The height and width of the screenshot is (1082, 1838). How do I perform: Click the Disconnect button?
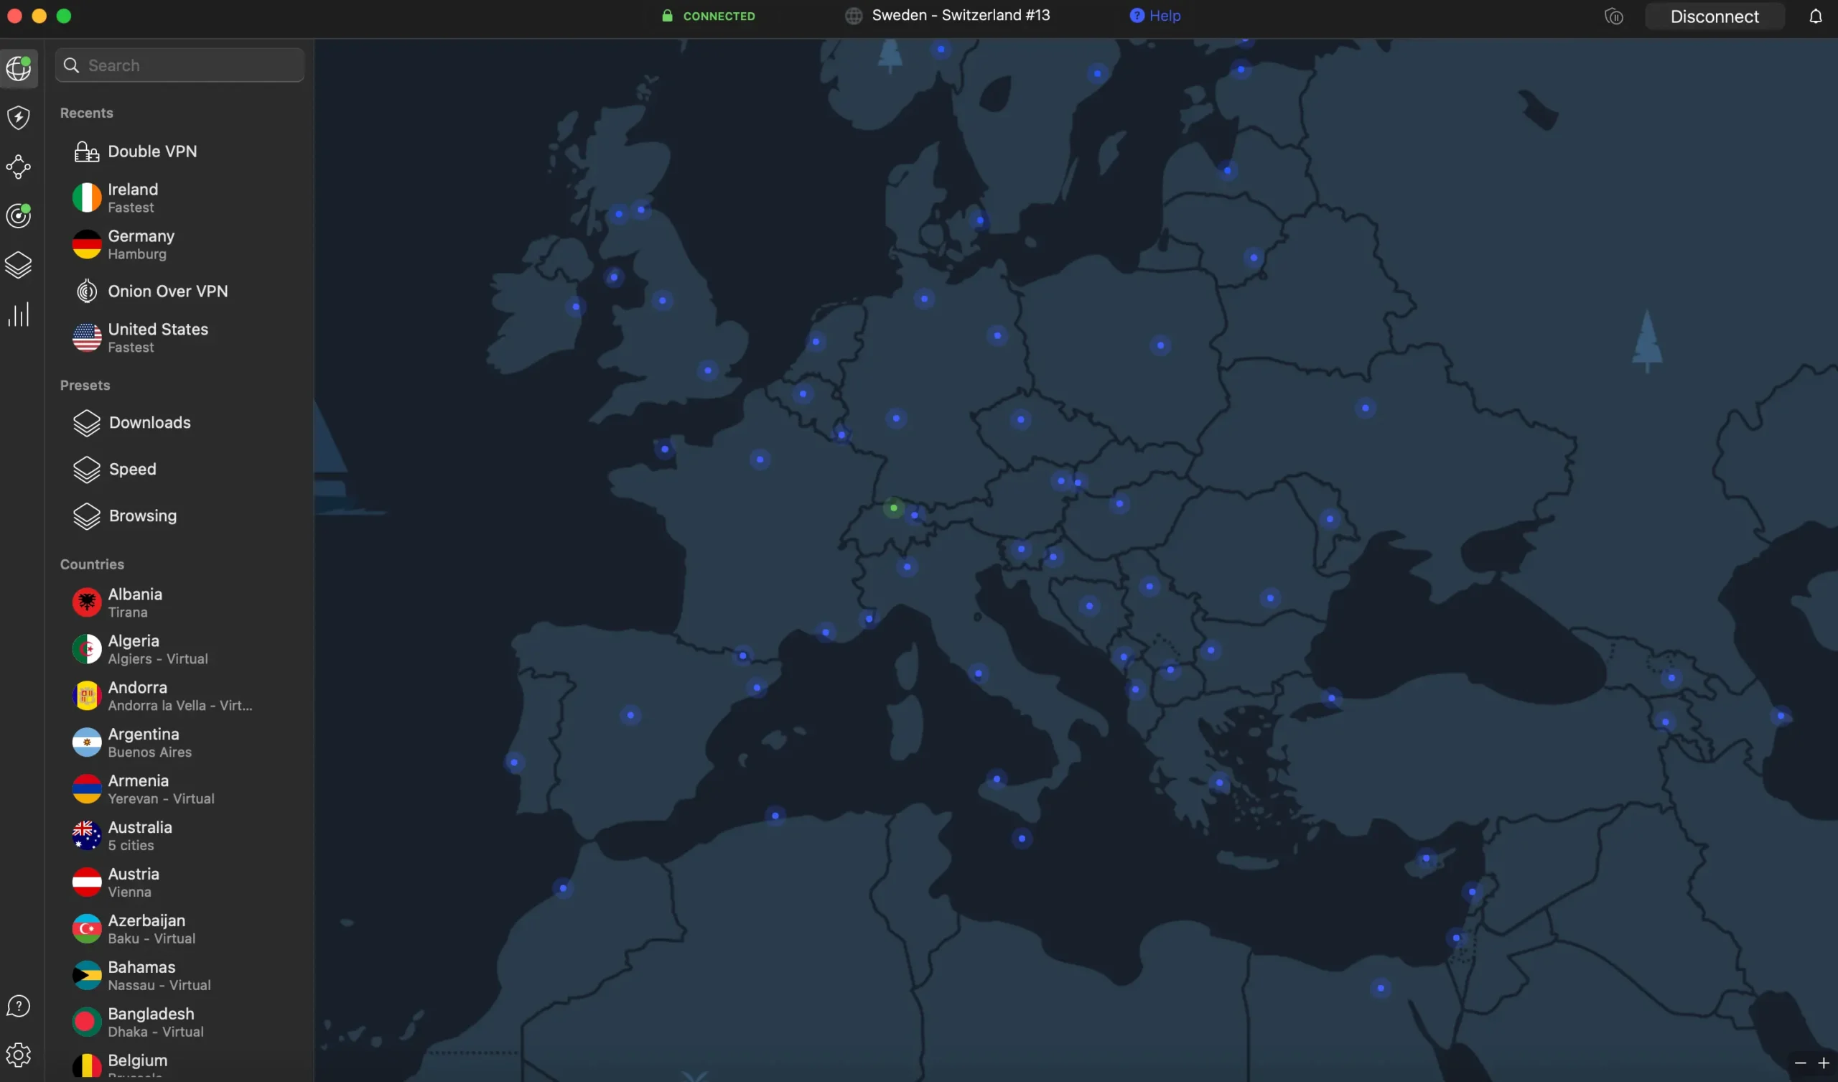(x=1715, y=16)
